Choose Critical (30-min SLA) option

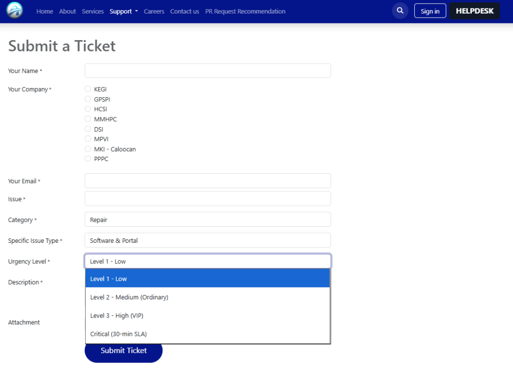tap(207, 334)
